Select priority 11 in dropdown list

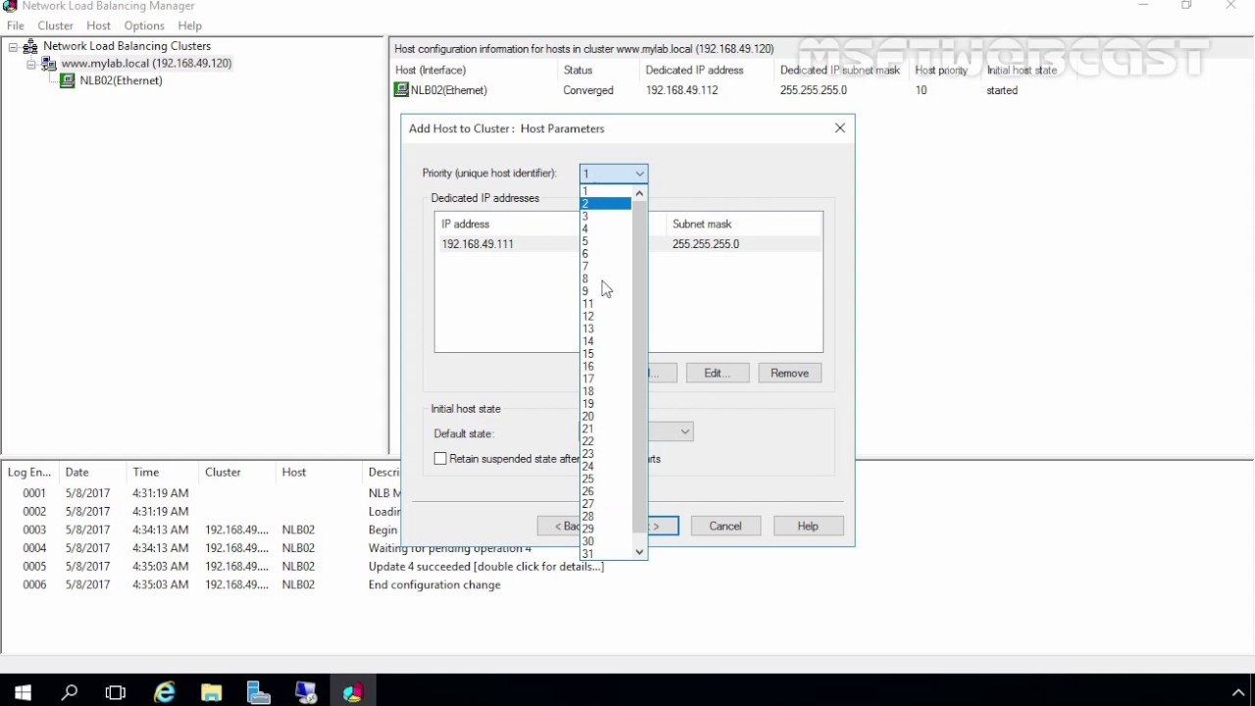[x=606, y=304]
